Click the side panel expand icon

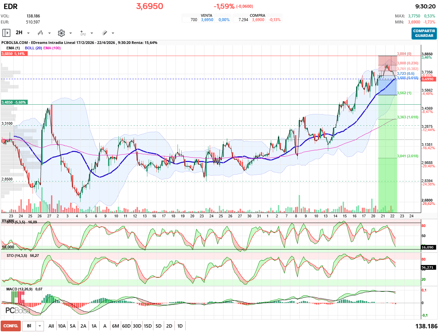6,33
